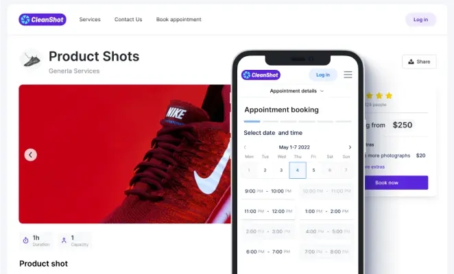Click the previous image arrow on carousel
454x274 pixels.
pyautogui.click(x=30, y=155)
